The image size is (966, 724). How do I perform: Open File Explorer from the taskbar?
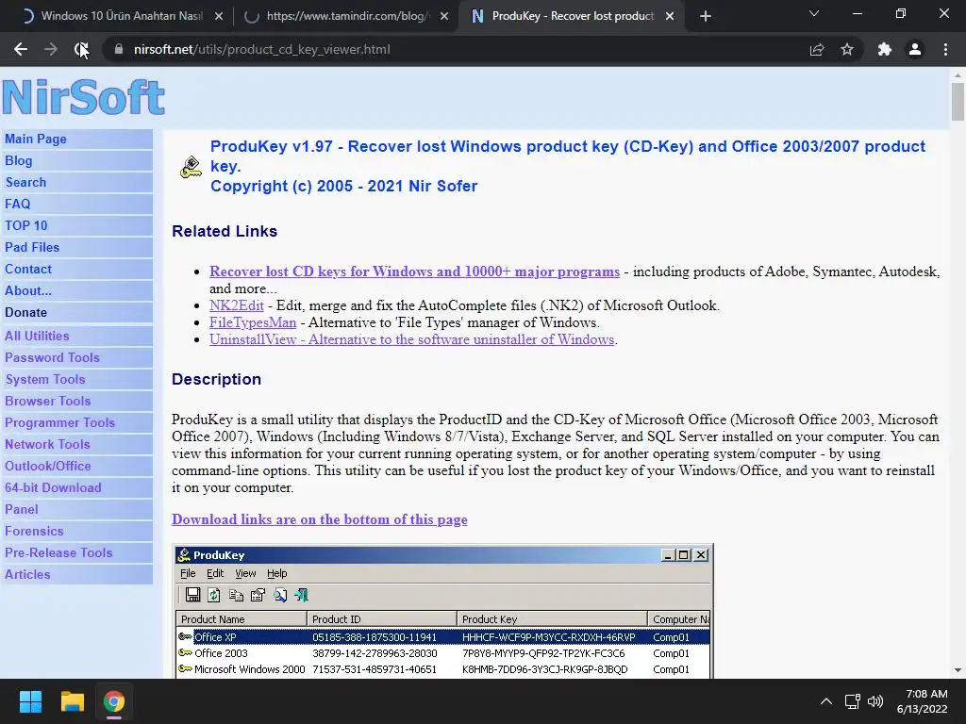click(72, 701)
